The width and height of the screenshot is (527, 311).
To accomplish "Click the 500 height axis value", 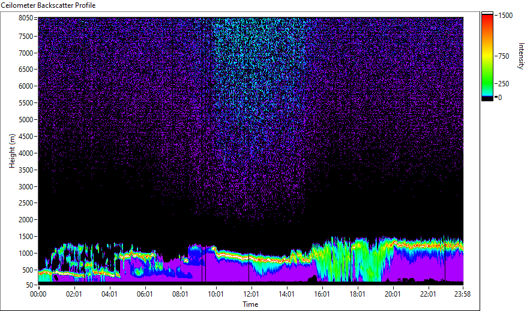I will click(28, 270).
